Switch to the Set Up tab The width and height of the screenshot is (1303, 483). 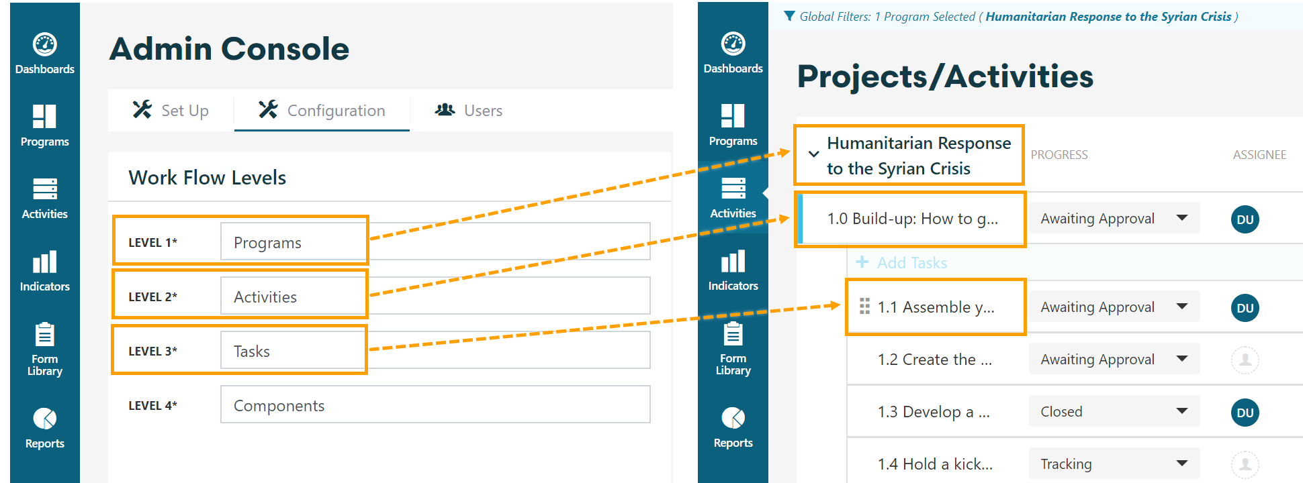(171, 110)
